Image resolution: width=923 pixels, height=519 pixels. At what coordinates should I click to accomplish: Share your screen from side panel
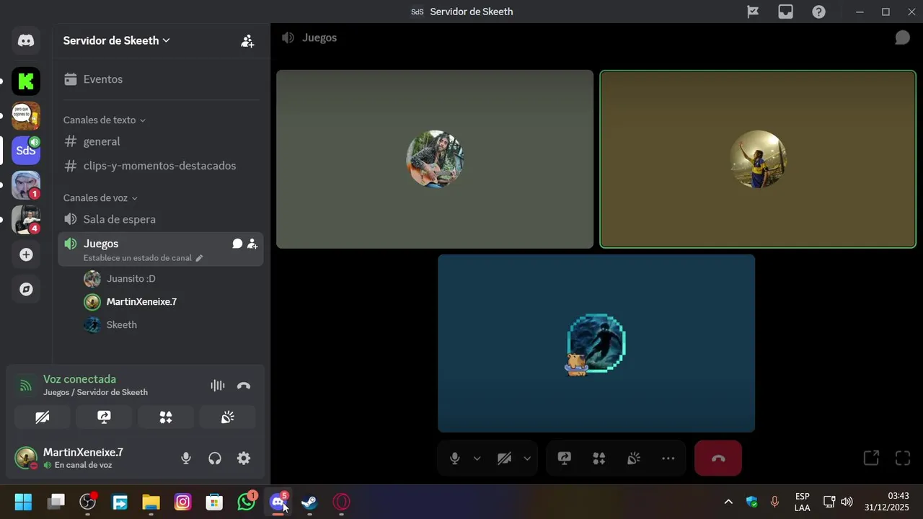pyautogui.click(x=104, y=417)
